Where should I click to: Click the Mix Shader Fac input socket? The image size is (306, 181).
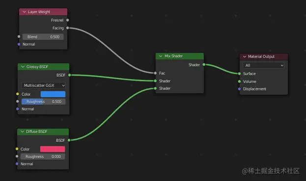pyautogui.click(x=155, y=73)
